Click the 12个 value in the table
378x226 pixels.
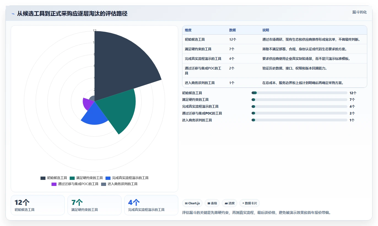[233, 40]
